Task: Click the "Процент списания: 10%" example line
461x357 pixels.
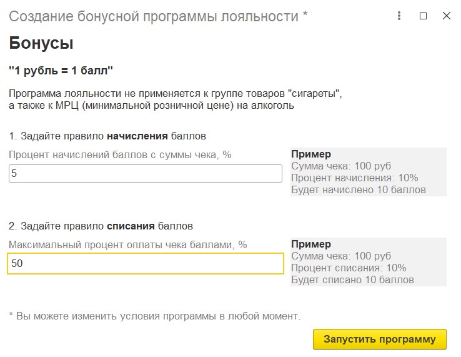Action: (349, 268)
